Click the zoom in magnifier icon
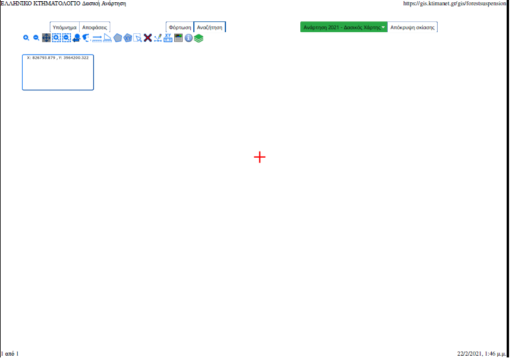This screenshot has width=512, height=361. (26, 38)
